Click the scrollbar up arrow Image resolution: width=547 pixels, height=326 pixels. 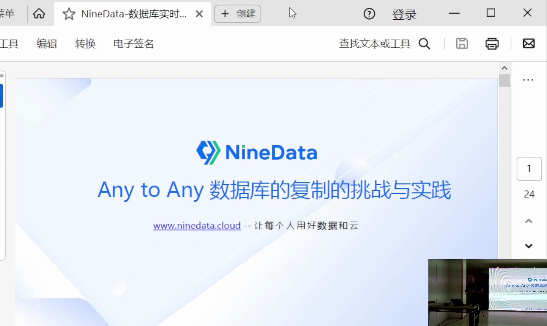click(x=504, y=68)
